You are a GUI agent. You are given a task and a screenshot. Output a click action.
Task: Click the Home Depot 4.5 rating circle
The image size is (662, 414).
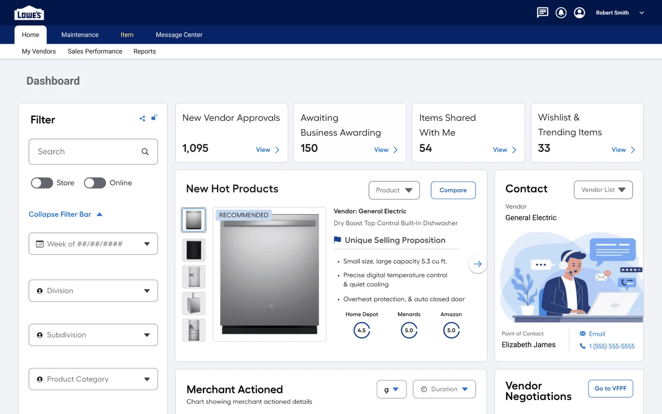coord(362,330)
